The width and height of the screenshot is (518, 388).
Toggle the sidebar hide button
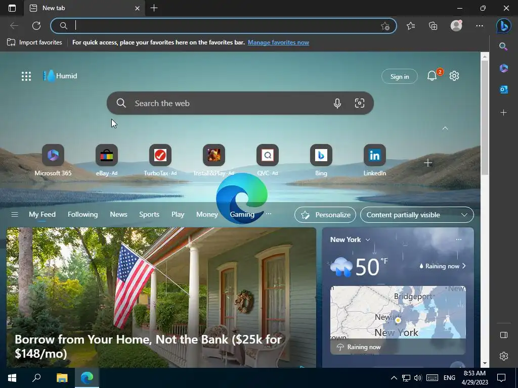pos(503,335)
